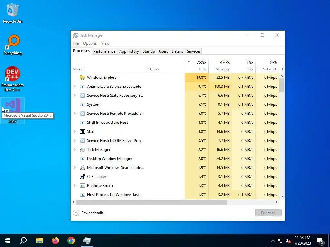Select the Everything search desktop icon
330x247 pixels.
tap(13, 45)
